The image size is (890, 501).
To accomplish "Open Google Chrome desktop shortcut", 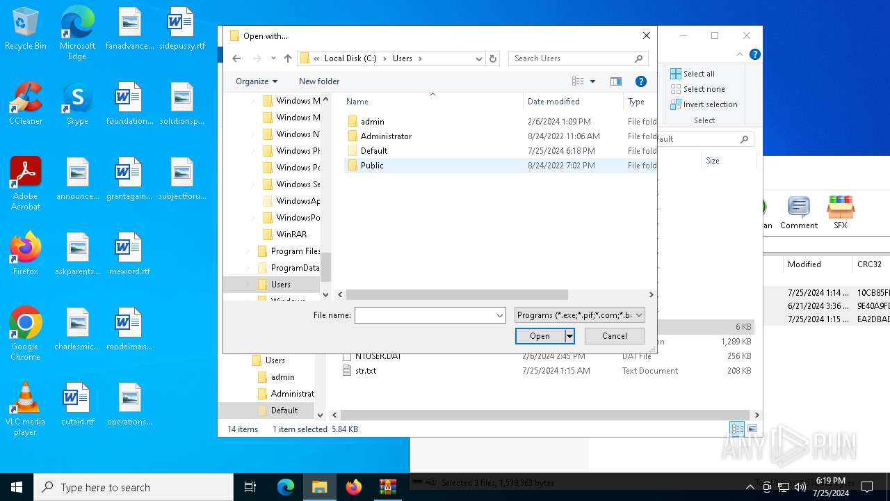I will tap(26, 333).
